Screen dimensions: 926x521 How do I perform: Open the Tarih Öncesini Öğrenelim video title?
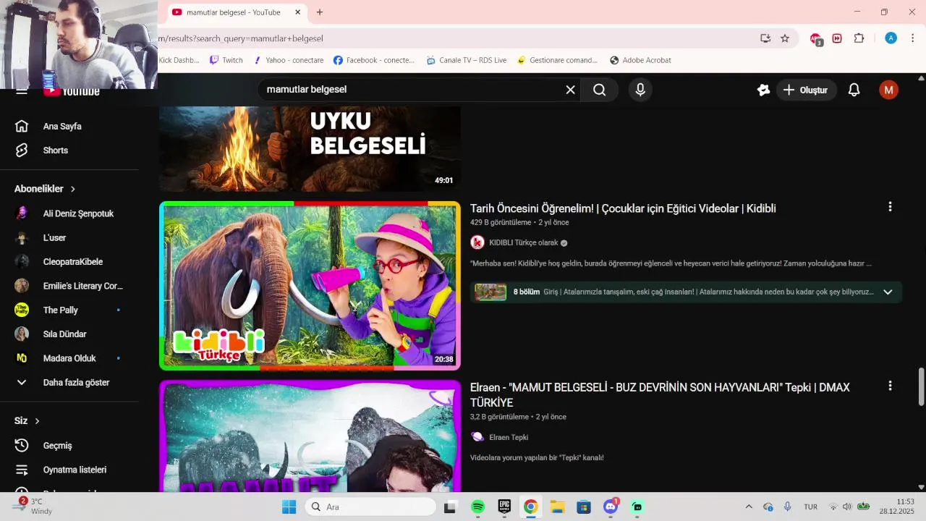[623, 208]
